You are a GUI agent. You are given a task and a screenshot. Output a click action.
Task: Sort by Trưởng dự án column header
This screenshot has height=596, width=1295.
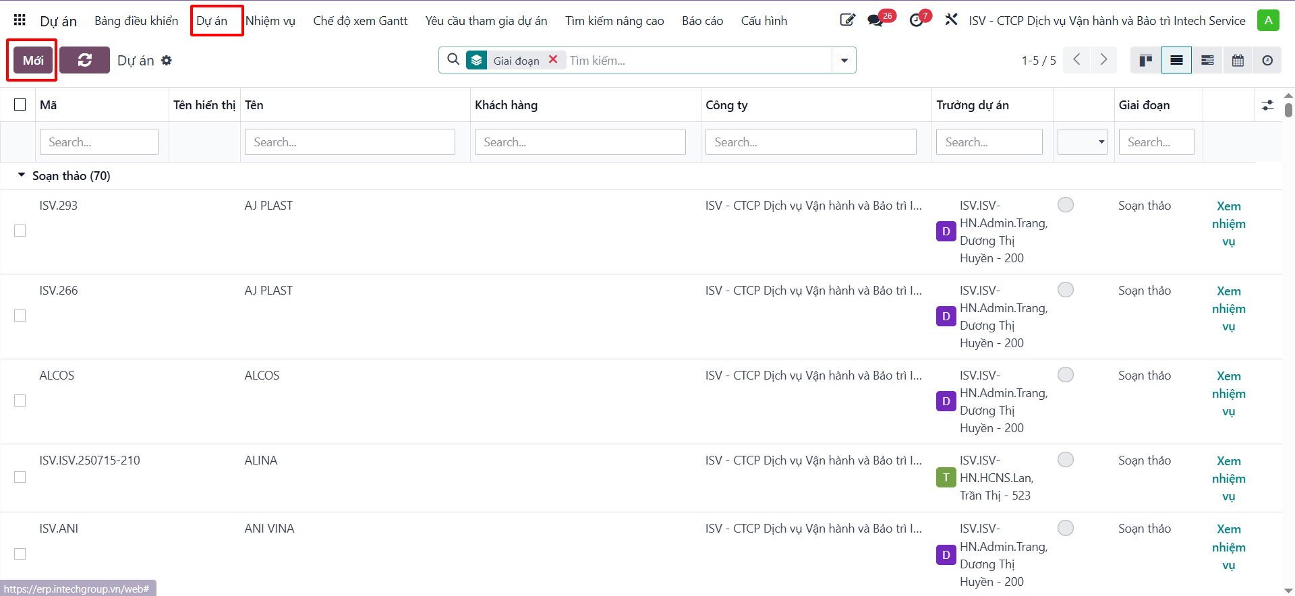click(x=973, y=105)
